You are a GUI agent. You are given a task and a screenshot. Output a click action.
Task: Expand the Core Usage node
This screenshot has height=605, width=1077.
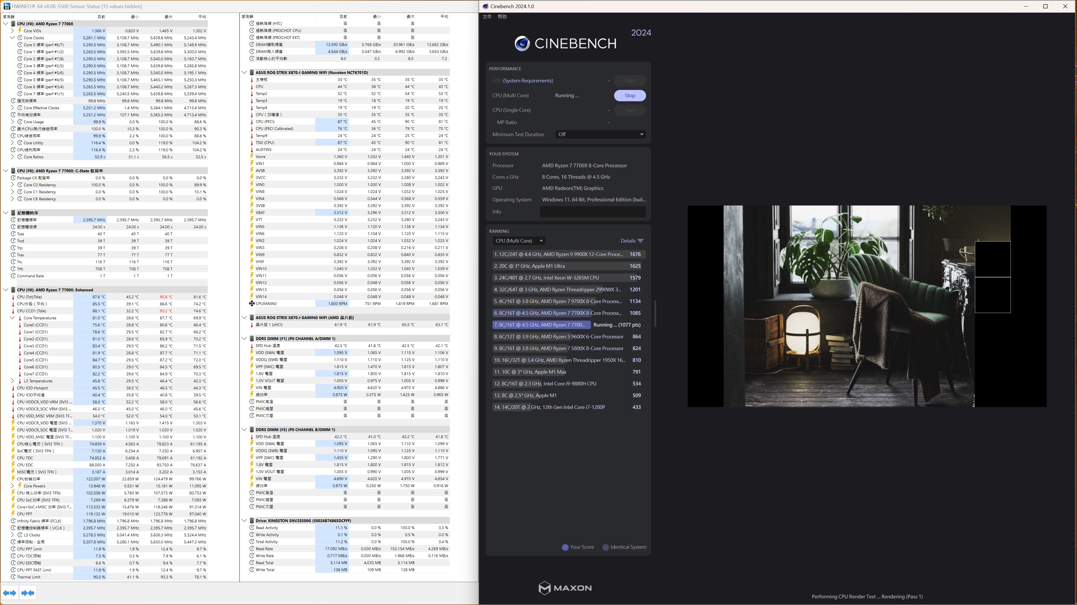tap(12, 122)
